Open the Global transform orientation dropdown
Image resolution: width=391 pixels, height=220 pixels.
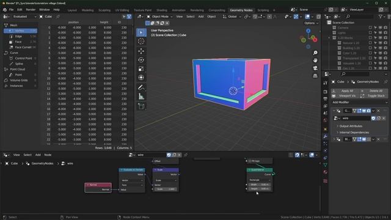(x=232, y=16)
